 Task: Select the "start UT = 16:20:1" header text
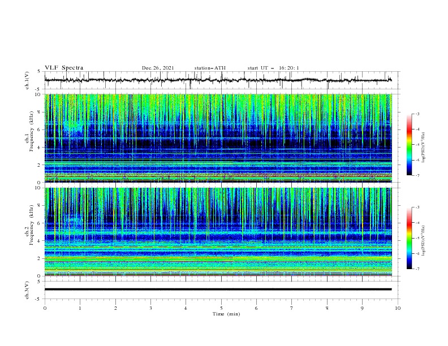click(x=273, y=68)
